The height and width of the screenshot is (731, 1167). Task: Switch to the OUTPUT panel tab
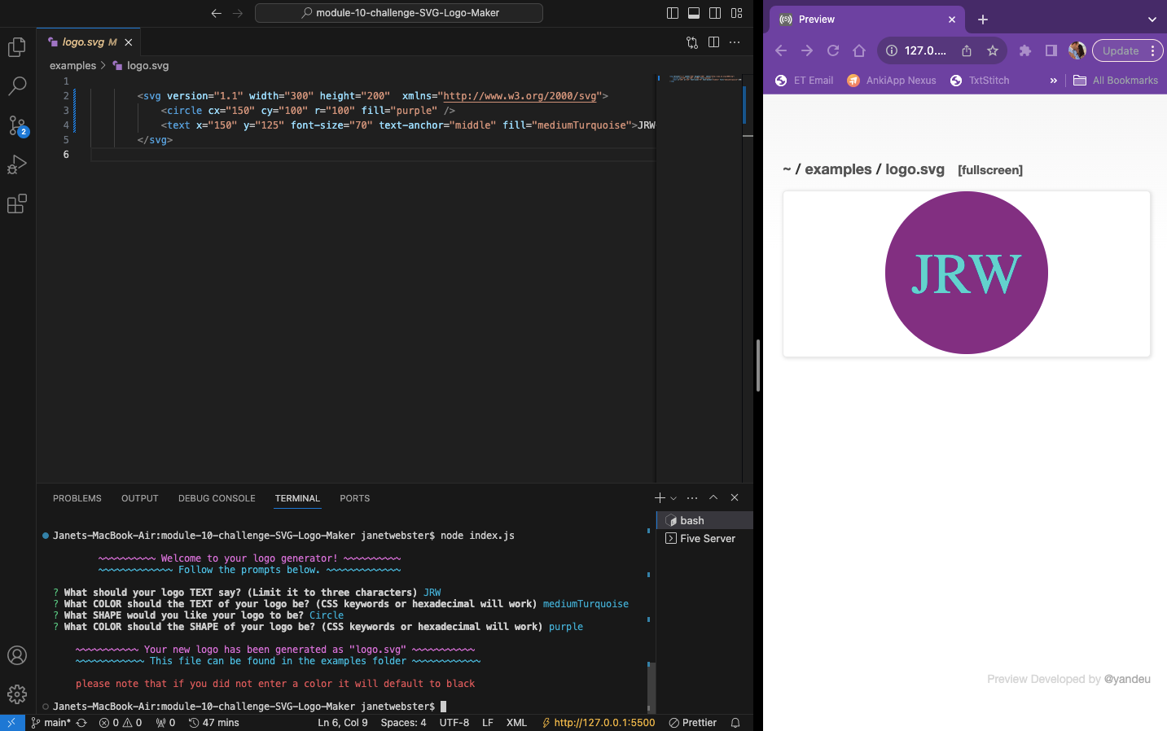click(x=140, y=498)
